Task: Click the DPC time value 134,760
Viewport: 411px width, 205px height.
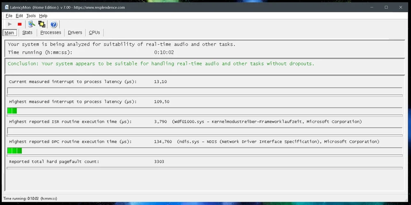Action: coord(163,141)
